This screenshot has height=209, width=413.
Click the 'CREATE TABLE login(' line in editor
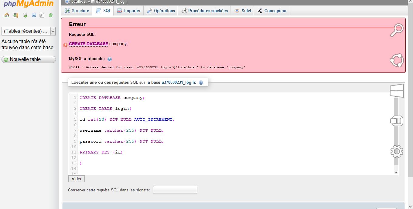pos(105,109)
